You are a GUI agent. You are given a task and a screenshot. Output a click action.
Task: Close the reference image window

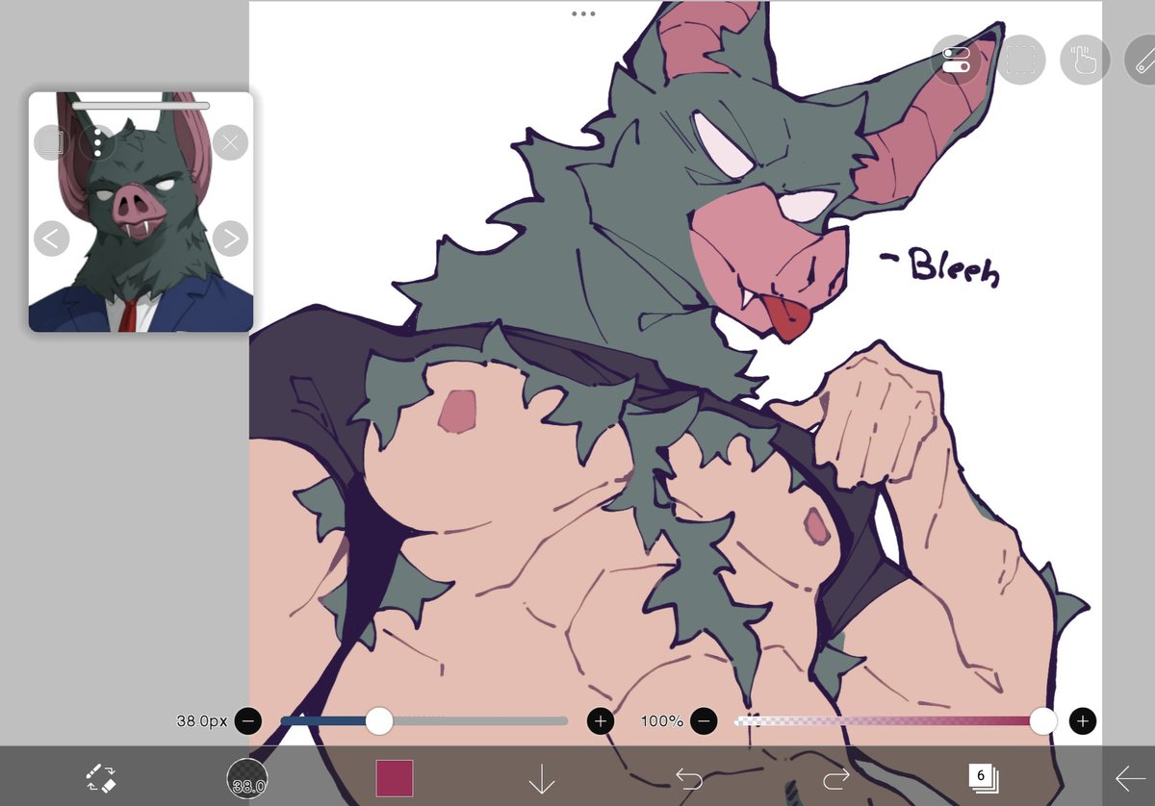point(230,143)
